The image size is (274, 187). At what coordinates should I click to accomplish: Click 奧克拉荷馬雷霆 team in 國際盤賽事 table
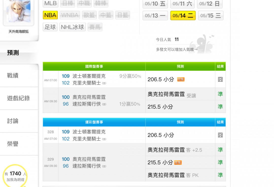(x=89, y=97)
